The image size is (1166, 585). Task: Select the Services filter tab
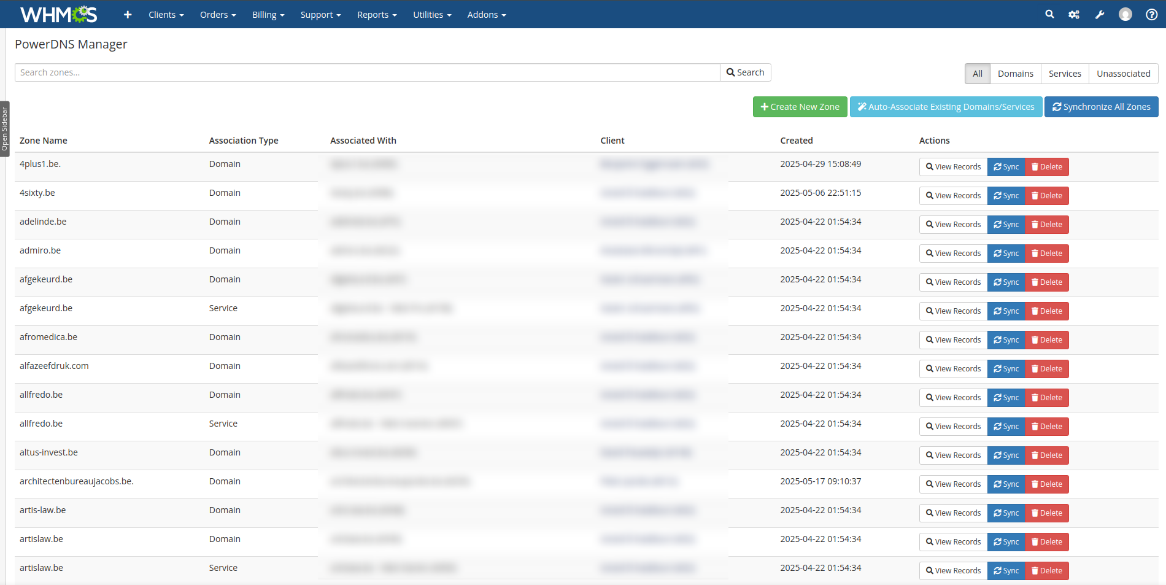point(1065,74)
